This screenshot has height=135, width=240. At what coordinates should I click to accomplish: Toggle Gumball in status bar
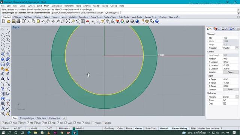coord(164,128)
